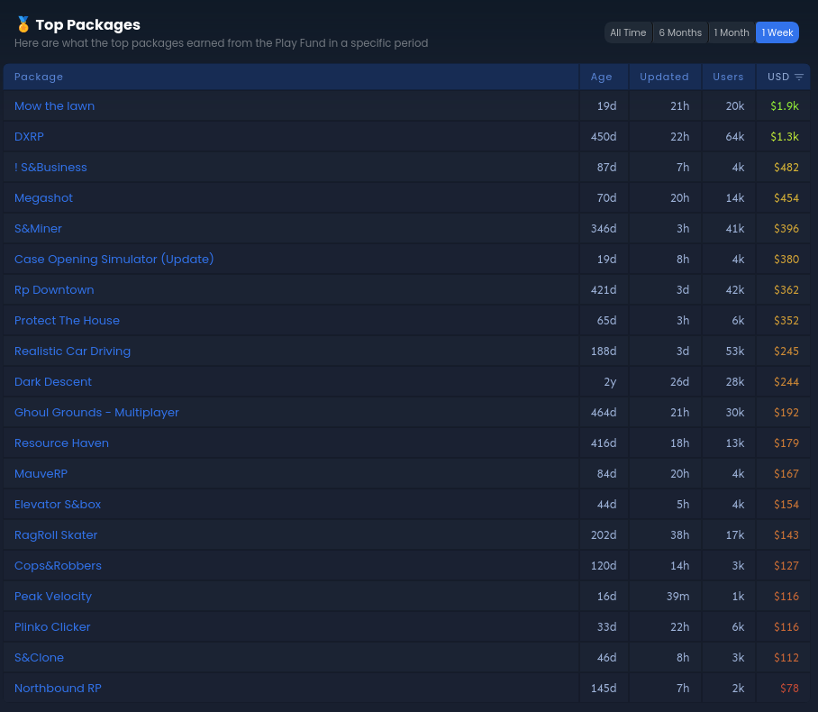The width and height of the screenshot is (818, 712).
Task: Click the $380 Case Opening Simulator earnings
Action: pyautogui.click(x=786, y=259)
